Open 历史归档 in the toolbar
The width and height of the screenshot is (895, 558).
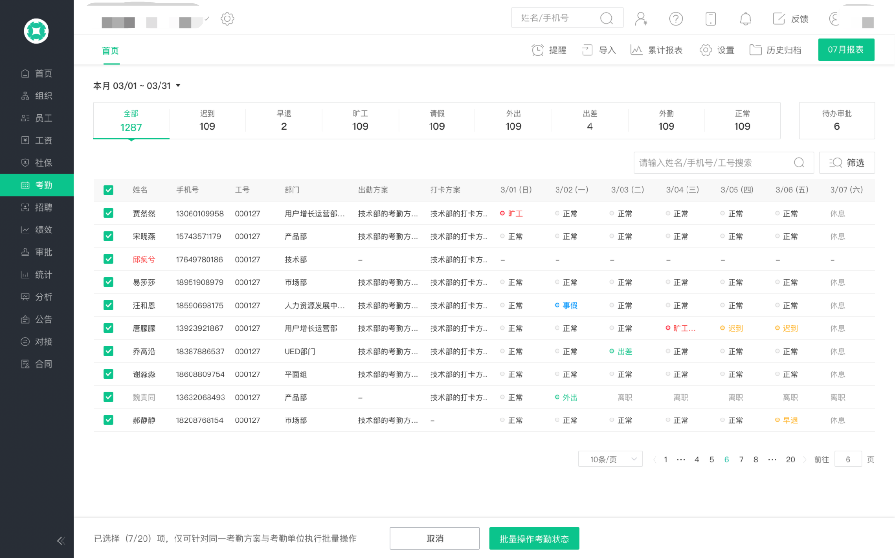(x=775, y=50)
